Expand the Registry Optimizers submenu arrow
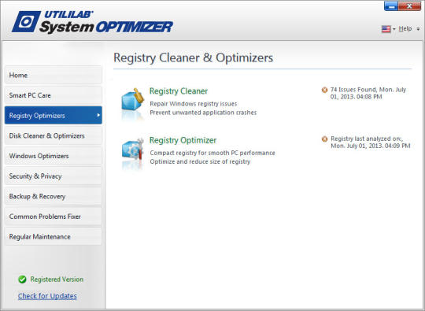The image size is (425, 311). point(98,115)
